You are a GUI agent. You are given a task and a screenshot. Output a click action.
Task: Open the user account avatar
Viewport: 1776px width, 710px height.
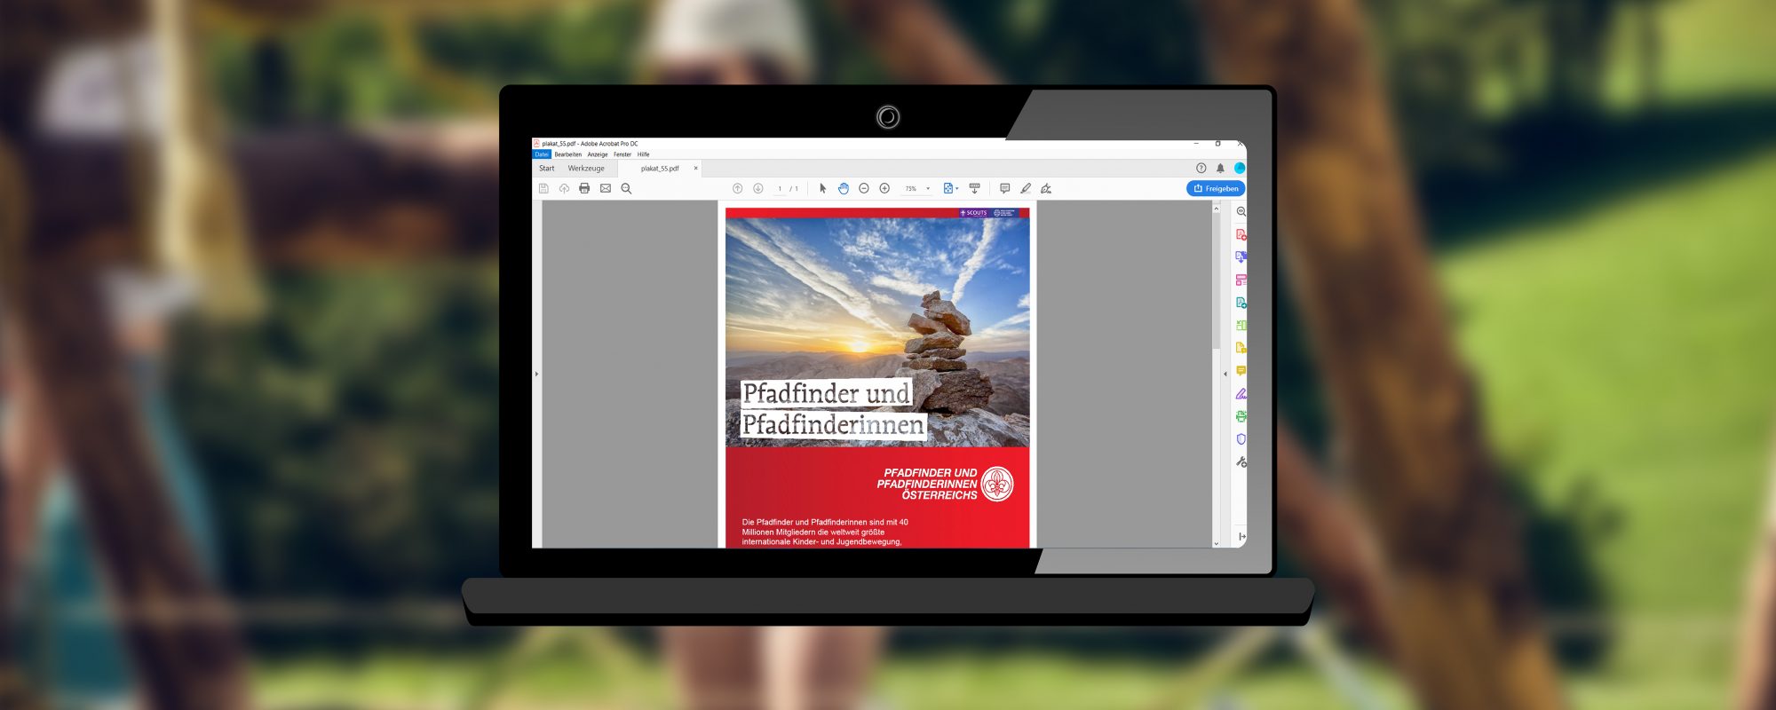[x=1240, y=168]
